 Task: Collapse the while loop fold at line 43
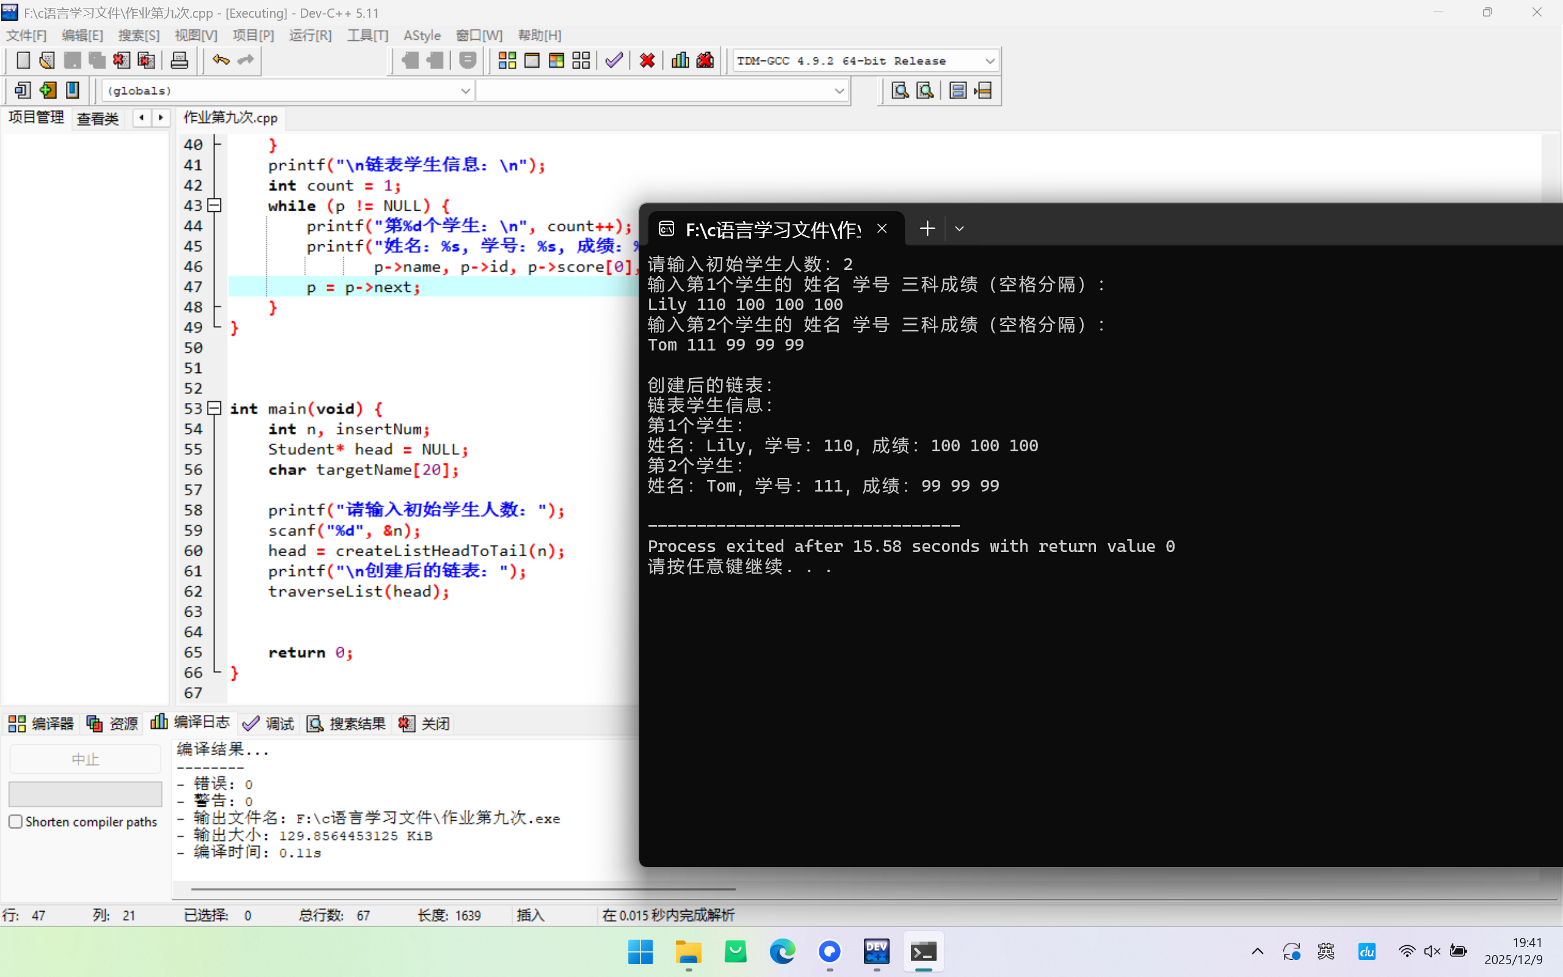point(214,206)
